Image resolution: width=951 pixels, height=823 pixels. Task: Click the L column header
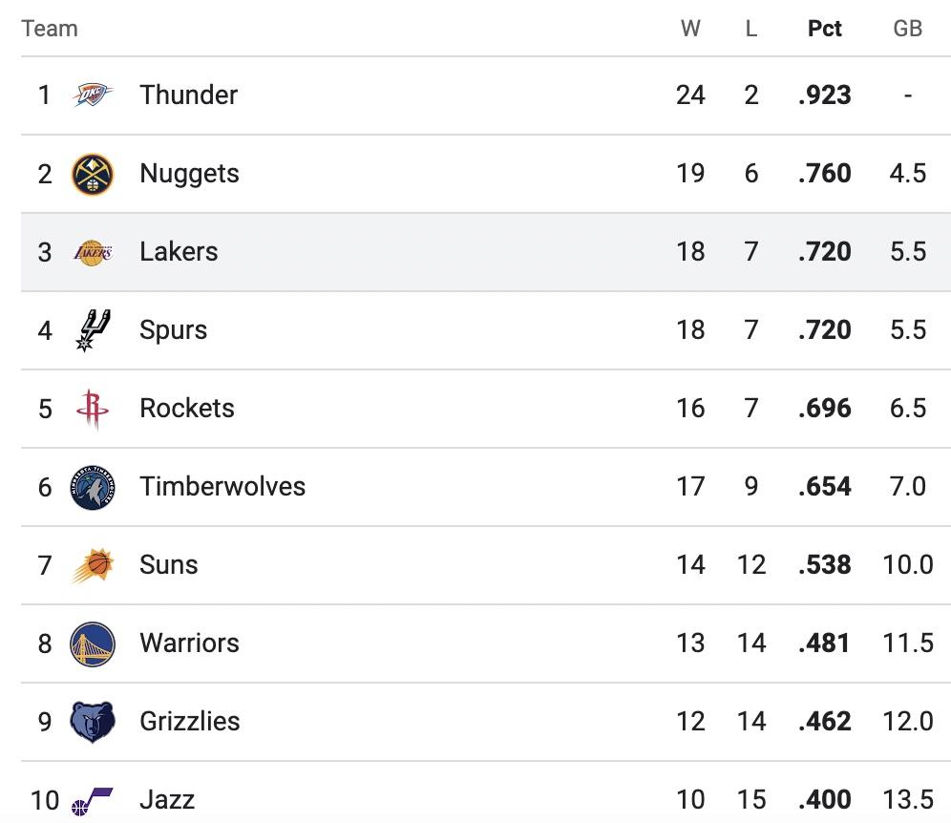(751, 29)
